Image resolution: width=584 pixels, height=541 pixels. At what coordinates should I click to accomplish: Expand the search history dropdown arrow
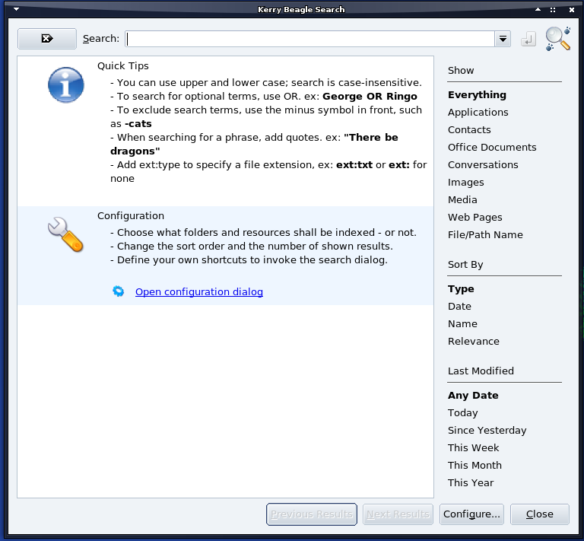(x=503, y=39)
